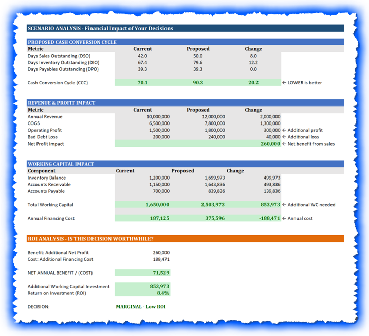Click the Proposed Cash Conversion Cycle value 90.3
Image resolution: width=369 pixels, height=336 pixels.
click(198, 82)
